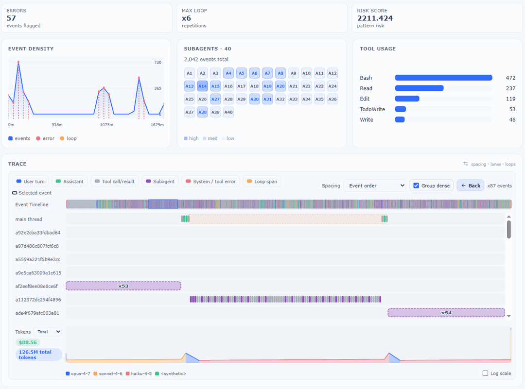Click the scroll up arrow of trace lanes

509,217
